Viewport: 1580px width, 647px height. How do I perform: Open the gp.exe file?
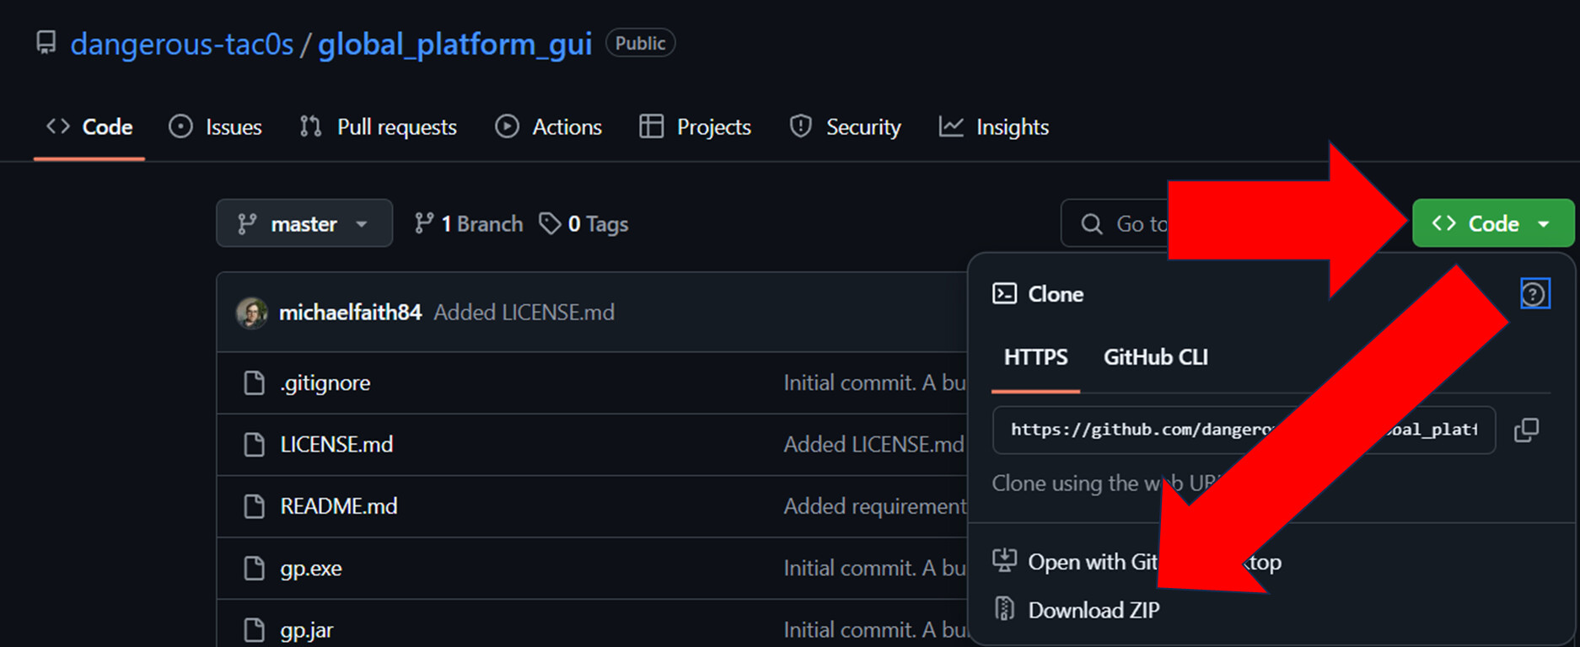pyautogui.click(x=311, y=569)
